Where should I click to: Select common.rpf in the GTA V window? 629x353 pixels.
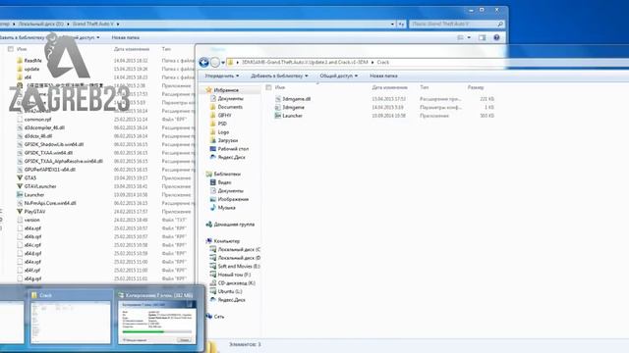click(37, 120)
